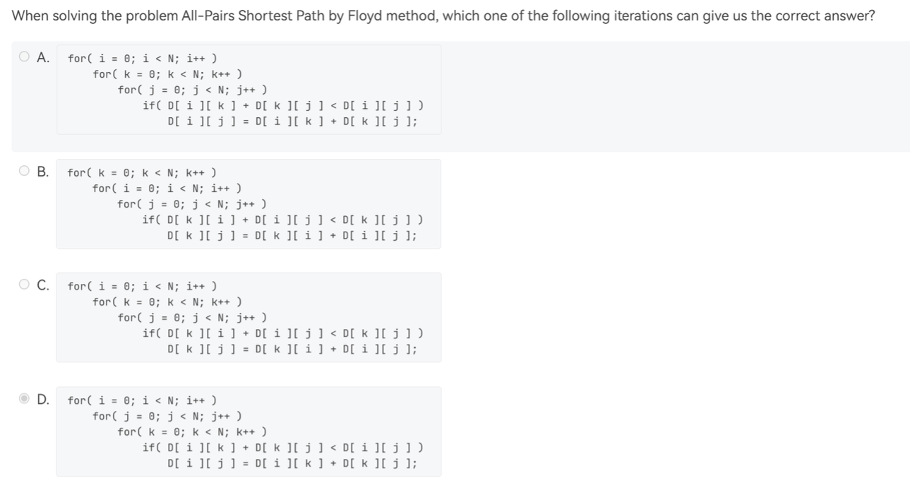Click the 'B.' option letter label
This screenshot has height=478, width=910.
[x=43, y=171]
